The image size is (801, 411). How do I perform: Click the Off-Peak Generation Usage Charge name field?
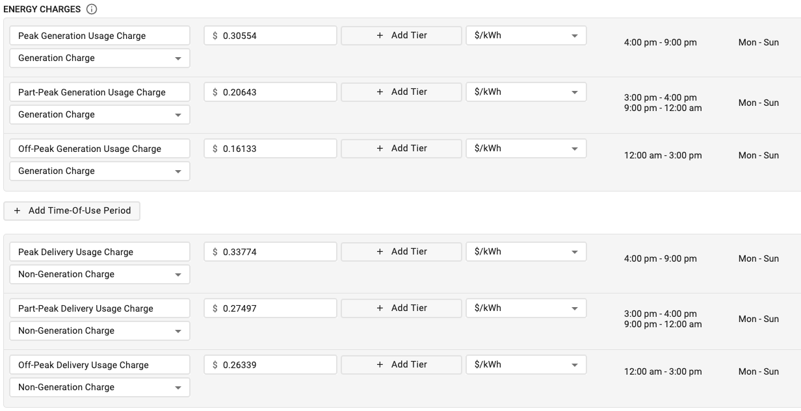pyautogui.click(x=100, y=149)
